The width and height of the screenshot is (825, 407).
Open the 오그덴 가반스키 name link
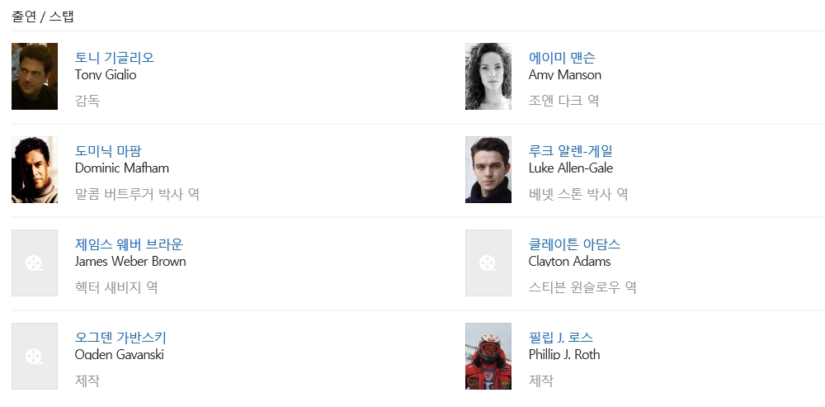click(x=120, y=338)
